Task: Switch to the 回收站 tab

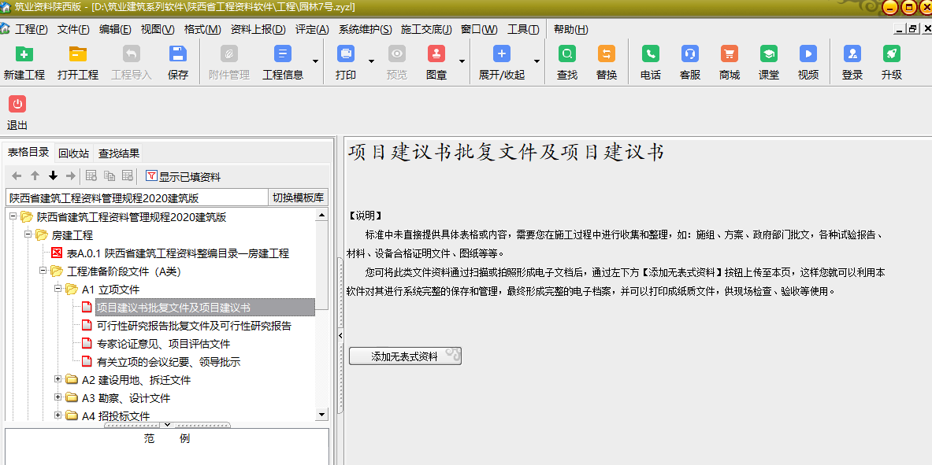Action: [73, 153]
